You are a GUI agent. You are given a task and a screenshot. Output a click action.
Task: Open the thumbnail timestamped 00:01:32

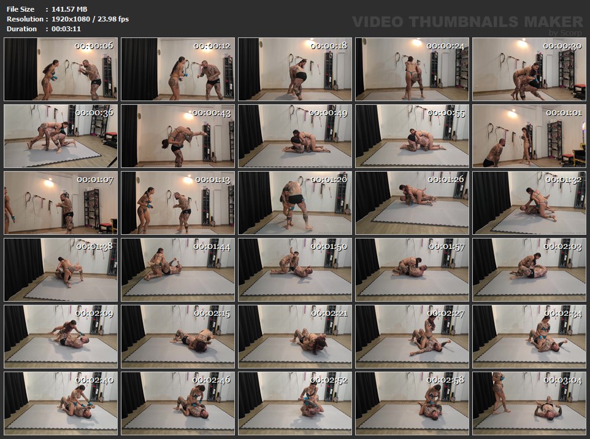click(x=529, y=203)
